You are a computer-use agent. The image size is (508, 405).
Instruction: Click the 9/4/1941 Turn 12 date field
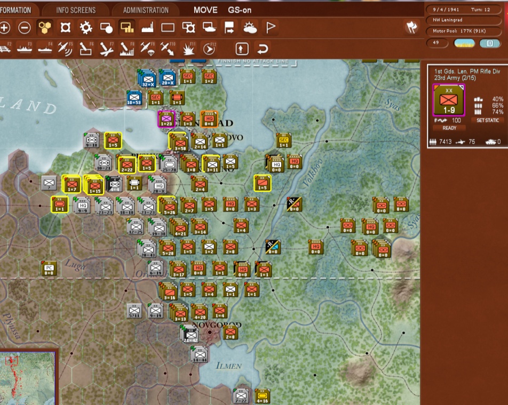(464, 10)
